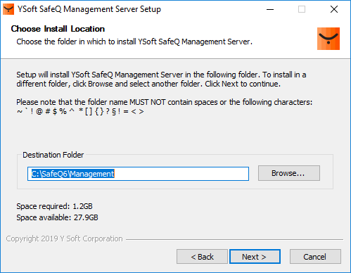Go to the previous step with Back
The height and width of the screenshot is (273, 351).
202,257
